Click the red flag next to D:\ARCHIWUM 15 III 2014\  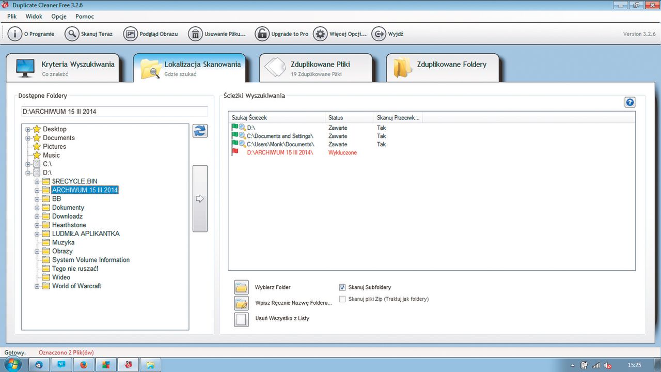pyautogui.click(x=235, y=152)
